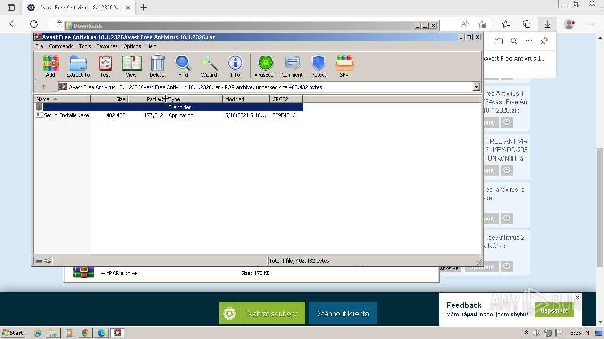Click the Add toolbar icon in WinRAR
This screenshot has width=604, height=339.
(x=50, y=66)
